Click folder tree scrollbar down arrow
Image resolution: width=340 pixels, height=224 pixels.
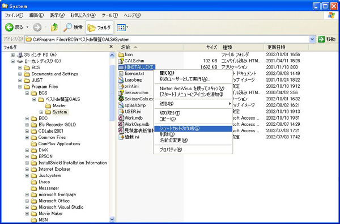tap(112, 219)
